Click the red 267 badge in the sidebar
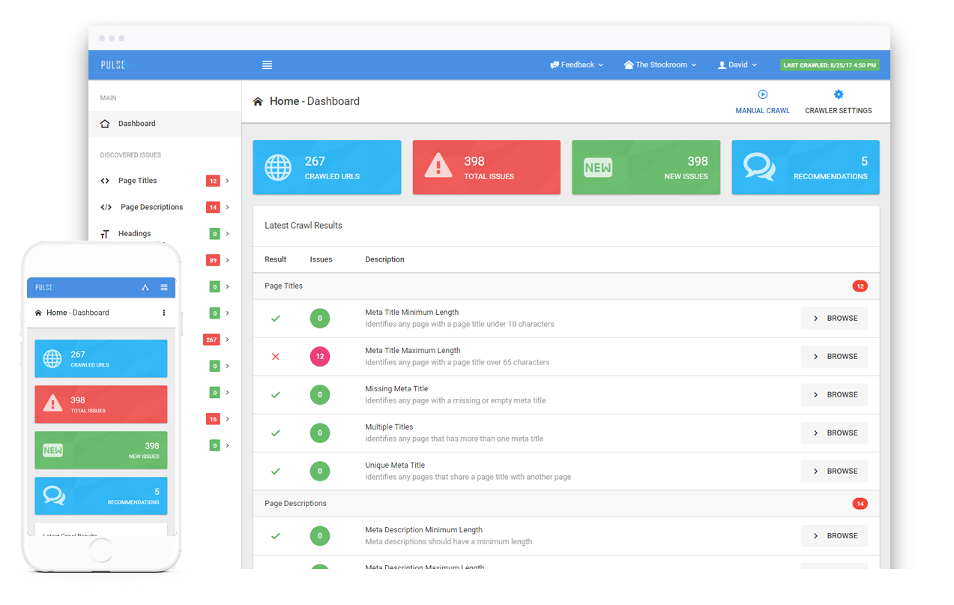Viewport: 954px width, 605px height. 211,340
